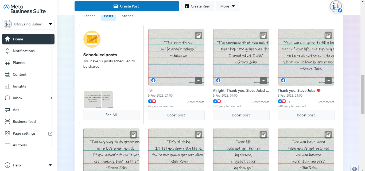365x171 pixels.
Task: Open "You can have more" Jim Rohn thumbnail
Action: [x=306, y=150]
